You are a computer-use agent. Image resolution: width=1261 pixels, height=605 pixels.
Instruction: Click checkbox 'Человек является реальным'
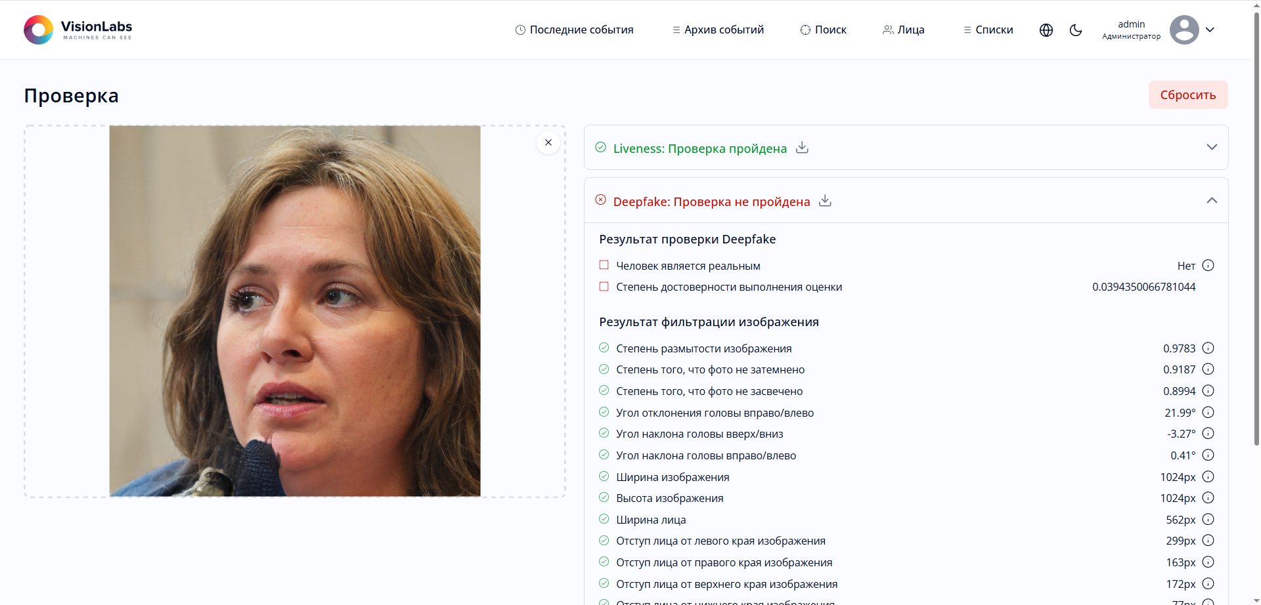point(604,265)
